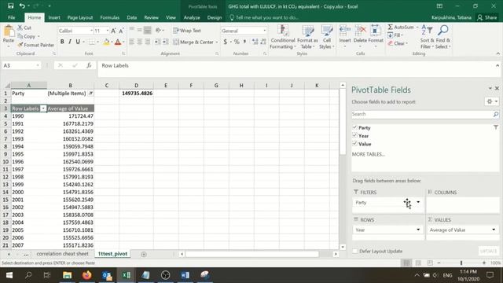Expand the Name Box dropdown
This screenshot has height=283, width=503.
[38, 65]
